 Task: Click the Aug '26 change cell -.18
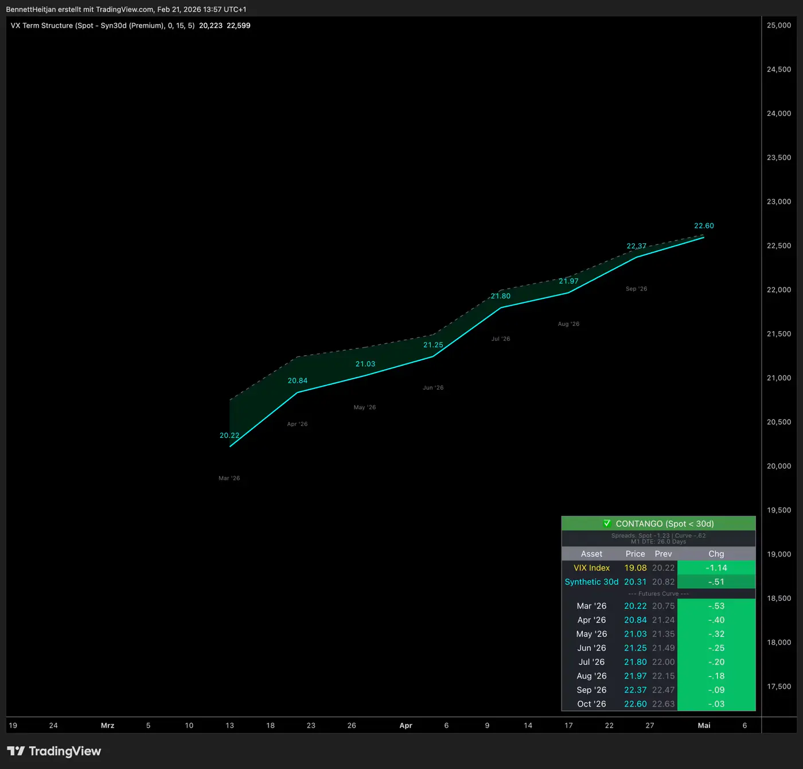716,676
